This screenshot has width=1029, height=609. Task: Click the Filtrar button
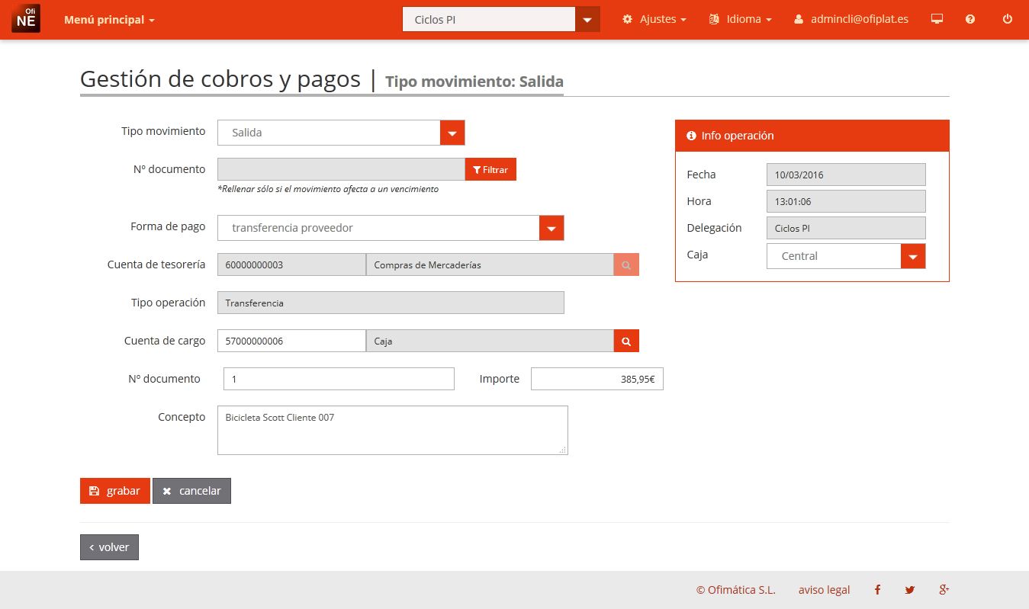coord(490,169)
